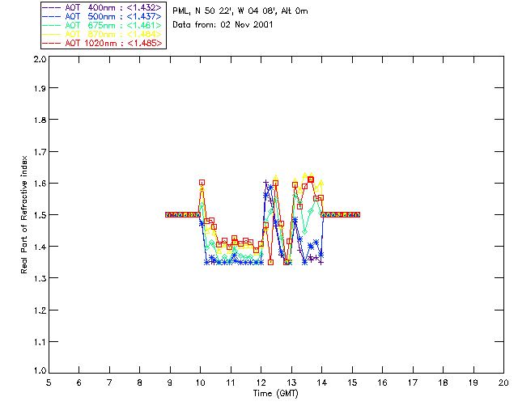This screenshot has height=414, width=518.
Task: Click the 'AOT 500nm : <1.437>' legend entry
Action: (x=103, y=16)
